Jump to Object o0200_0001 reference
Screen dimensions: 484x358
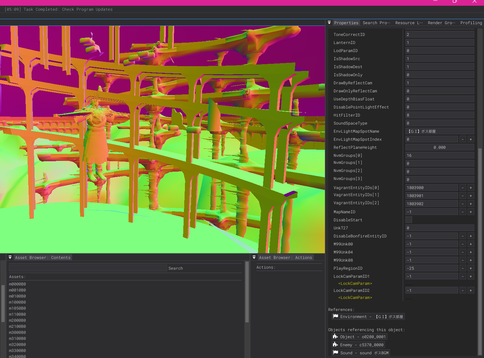(x=359, y=337)
